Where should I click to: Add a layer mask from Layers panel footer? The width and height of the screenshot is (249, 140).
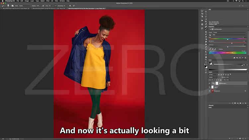pyautogui.click(x=235, y=103)
